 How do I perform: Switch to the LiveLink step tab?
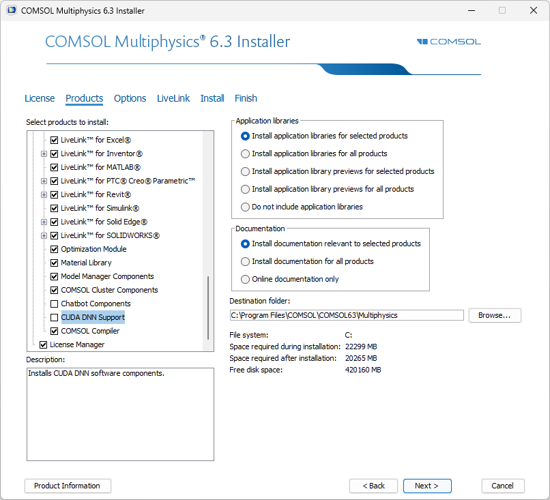coord(173,98)
